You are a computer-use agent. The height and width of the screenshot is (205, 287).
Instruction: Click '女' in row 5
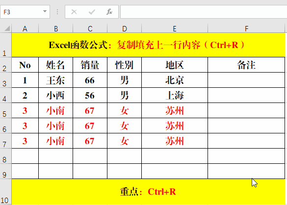[x=125, y=110]
